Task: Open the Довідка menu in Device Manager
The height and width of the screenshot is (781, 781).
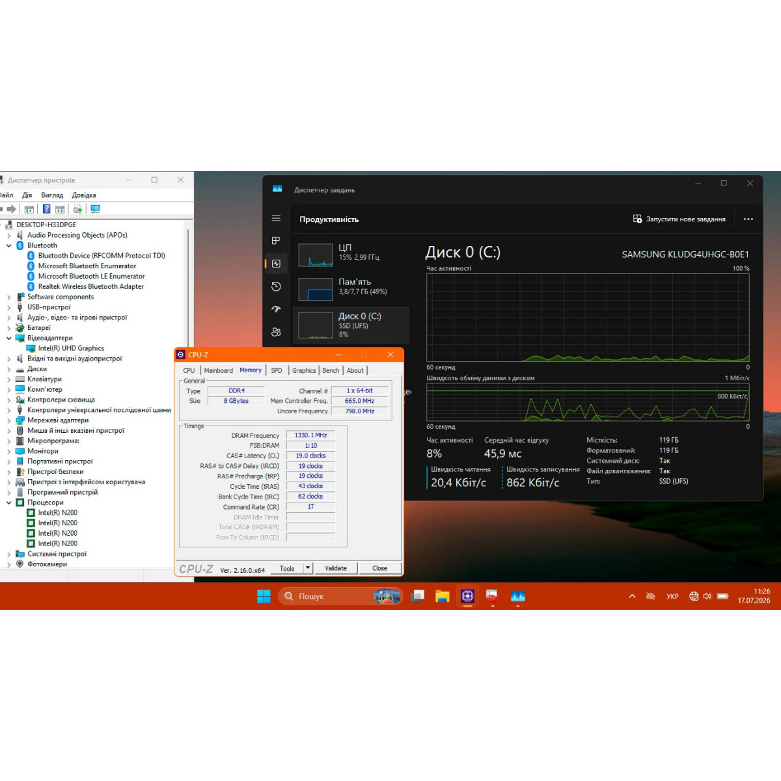Action: click(x=84, y=195)
